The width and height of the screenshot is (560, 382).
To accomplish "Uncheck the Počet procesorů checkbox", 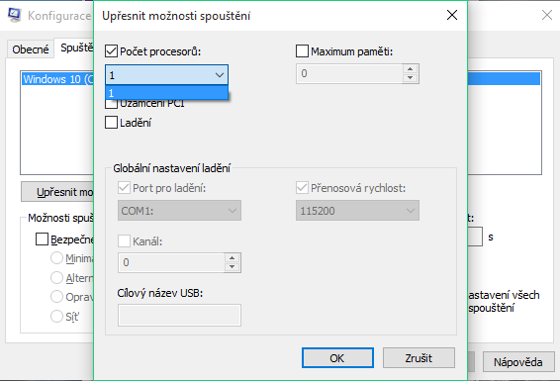I will click(111, 51).
